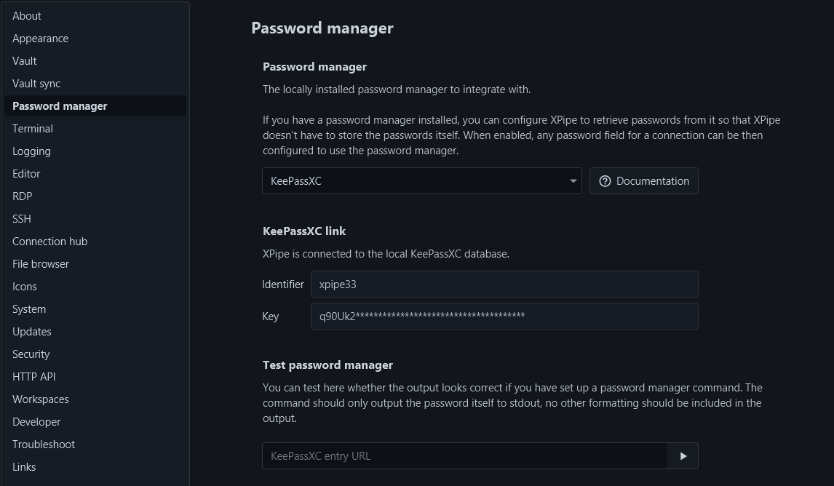Open Workspaces settings
834x486 pixels.
[x=95, y=399]
